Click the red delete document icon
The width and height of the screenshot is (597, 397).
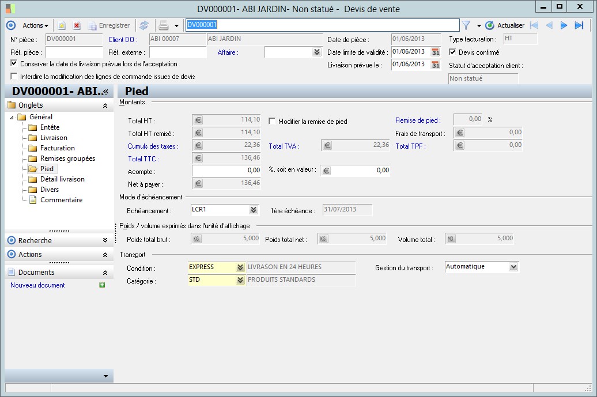click(x=76, y=25)
